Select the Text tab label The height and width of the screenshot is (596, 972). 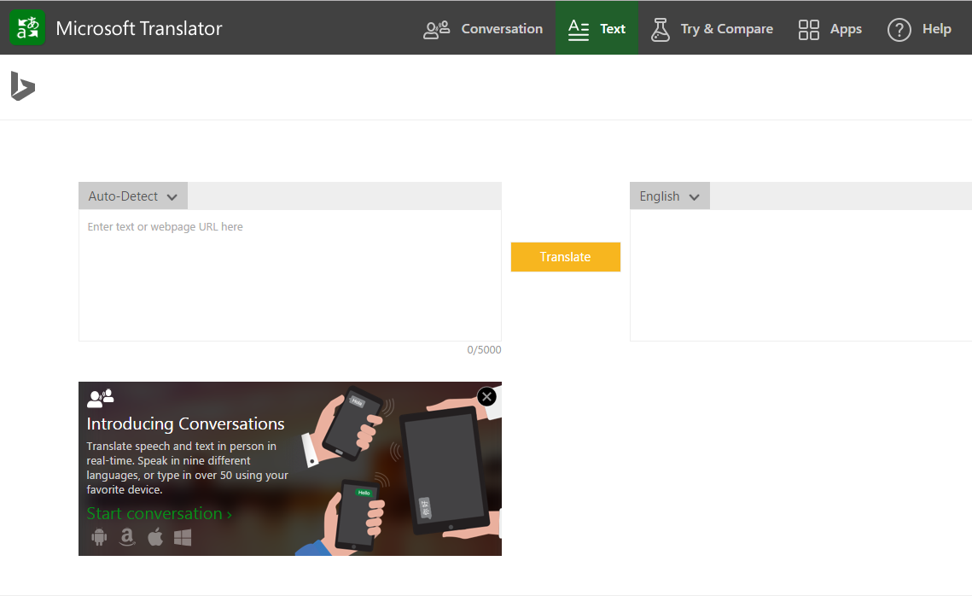613,29
